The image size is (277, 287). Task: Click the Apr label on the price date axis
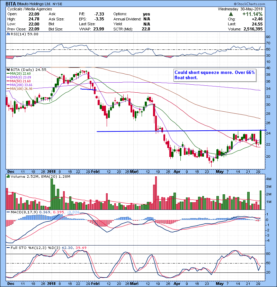177,171
